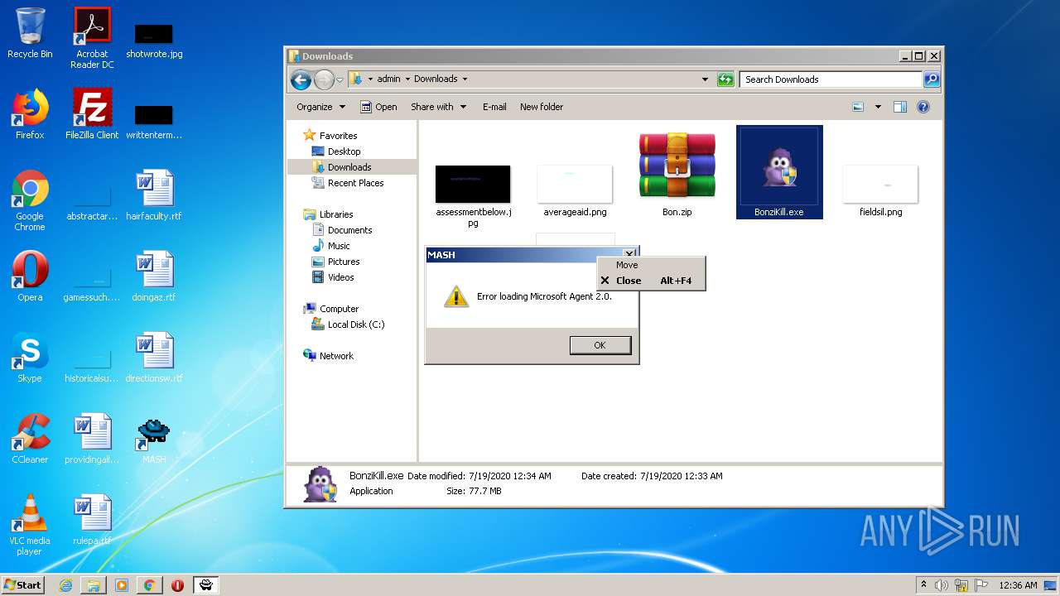Screen dimensions: 1060x596
Task: Launch FileZilla Client desktop icon
Action: point(92,114)
